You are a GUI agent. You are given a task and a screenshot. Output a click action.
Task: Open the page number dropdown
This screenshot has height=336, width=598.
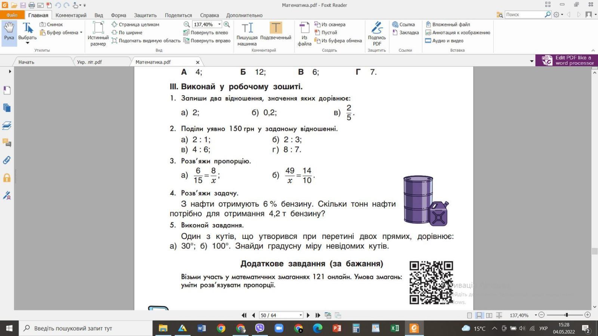(300, 315)
